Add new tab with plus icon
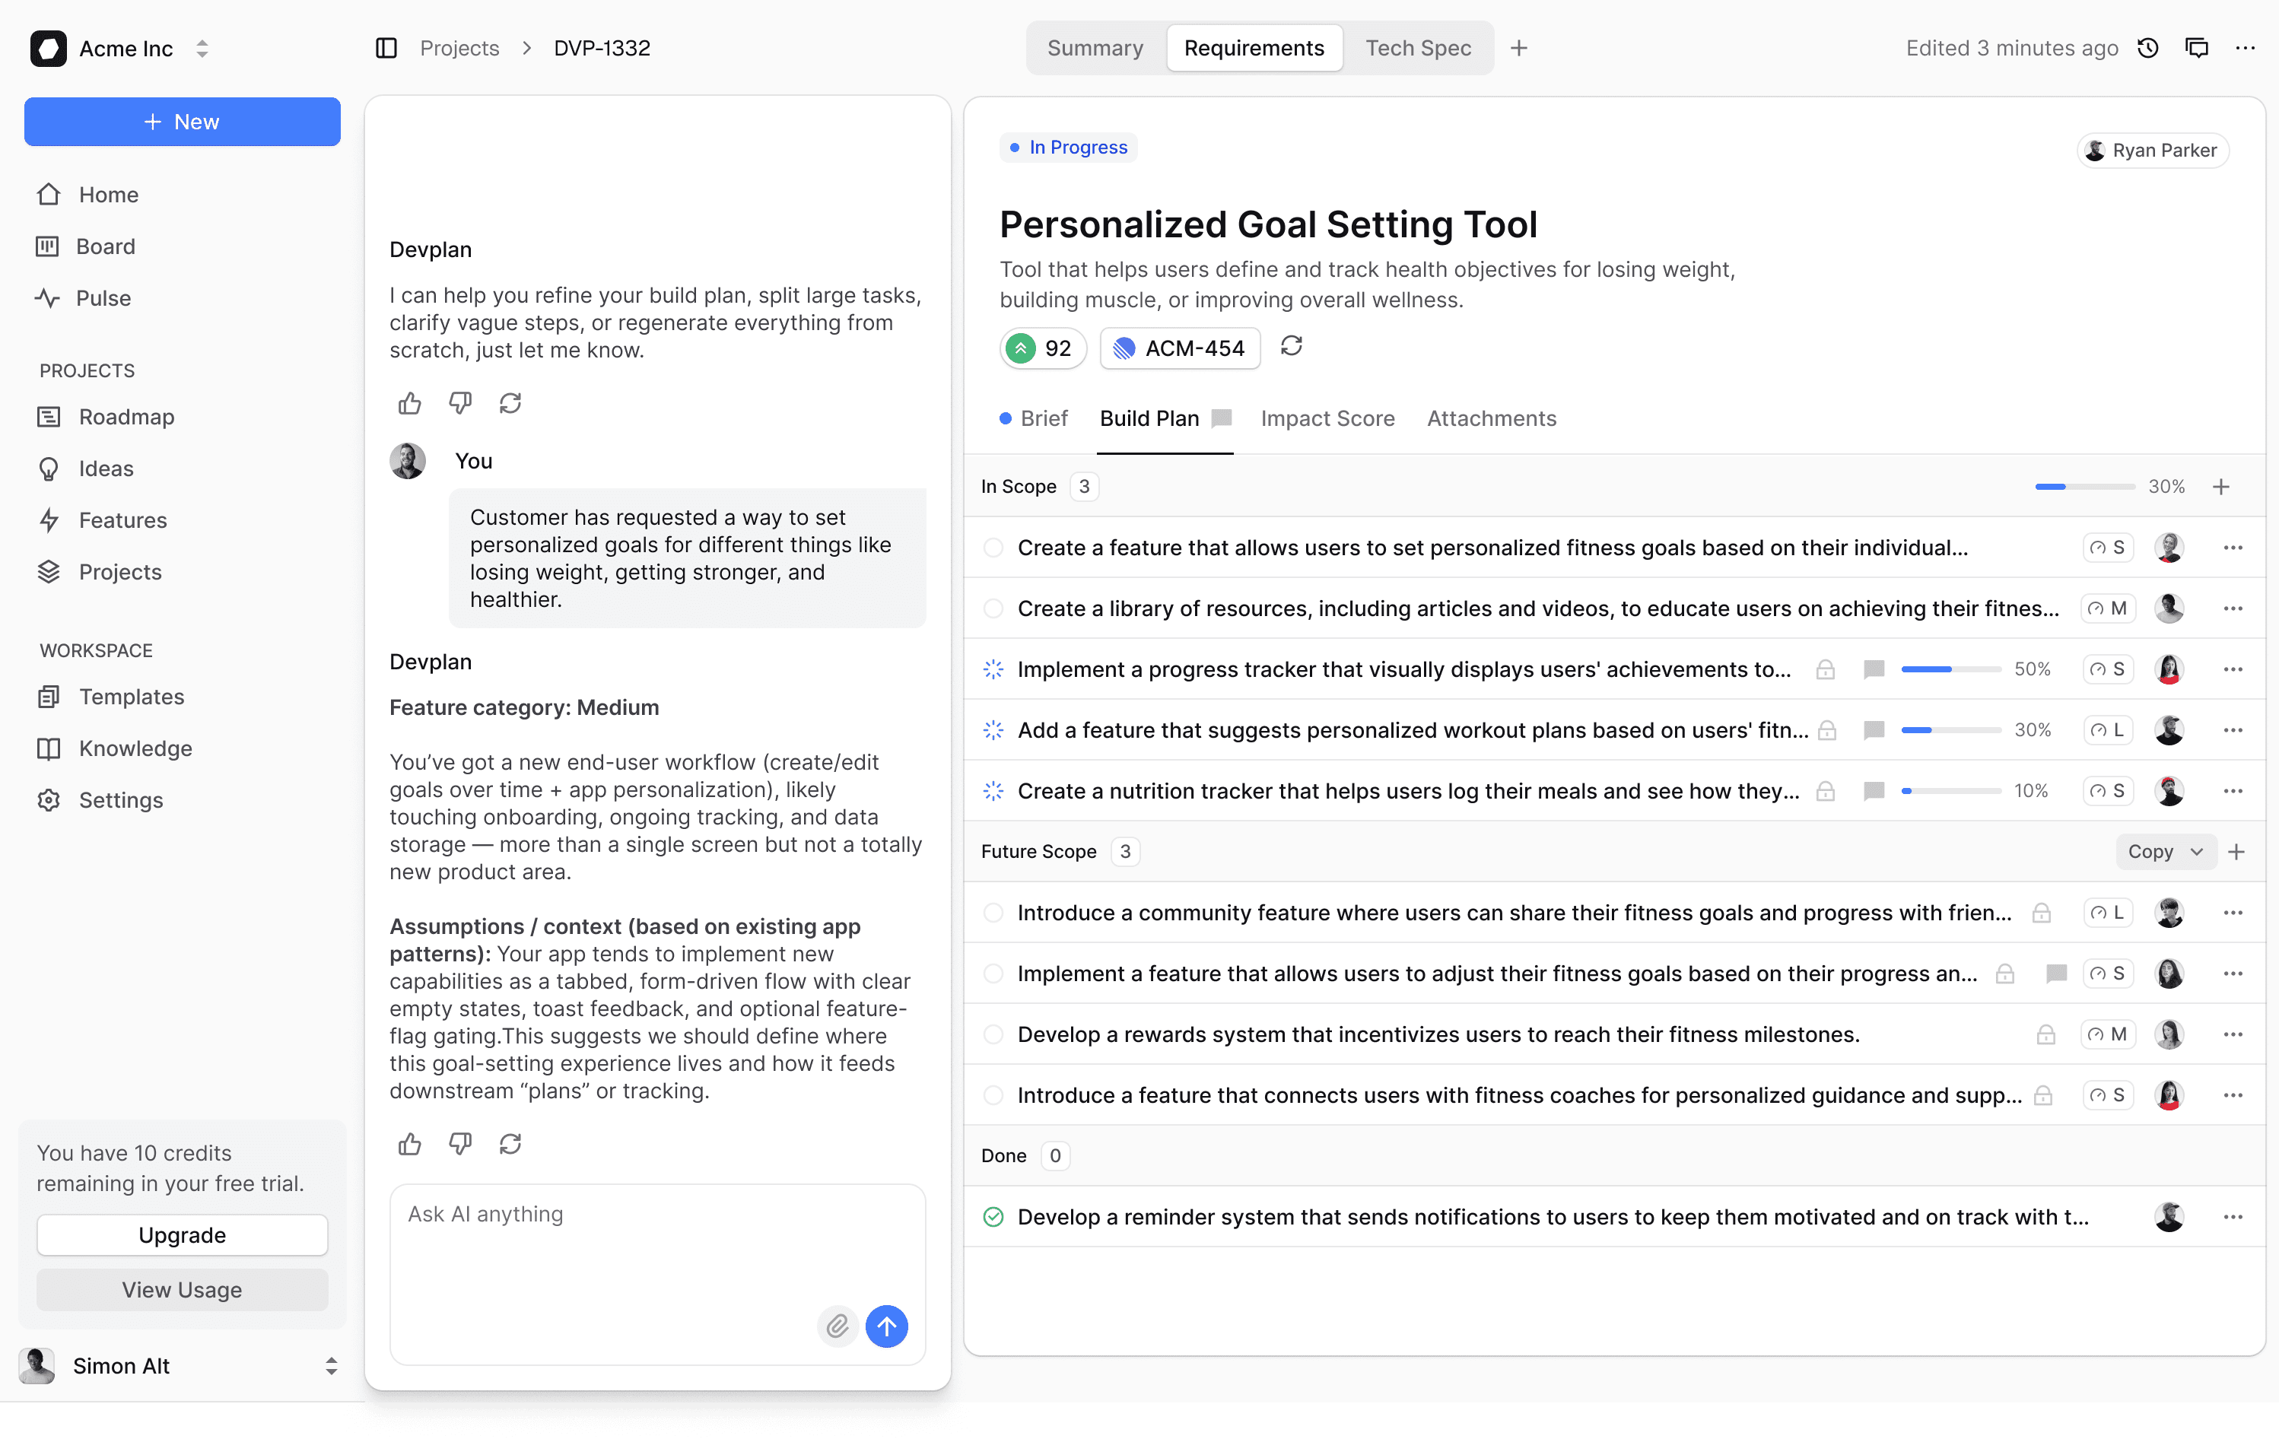 [x=1519, y=48]
